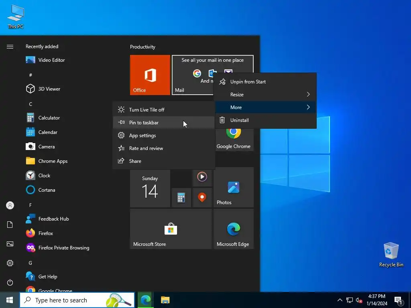Turn Live Tile off
Screen dimensions: 411x308
click(x=164, y=110)
